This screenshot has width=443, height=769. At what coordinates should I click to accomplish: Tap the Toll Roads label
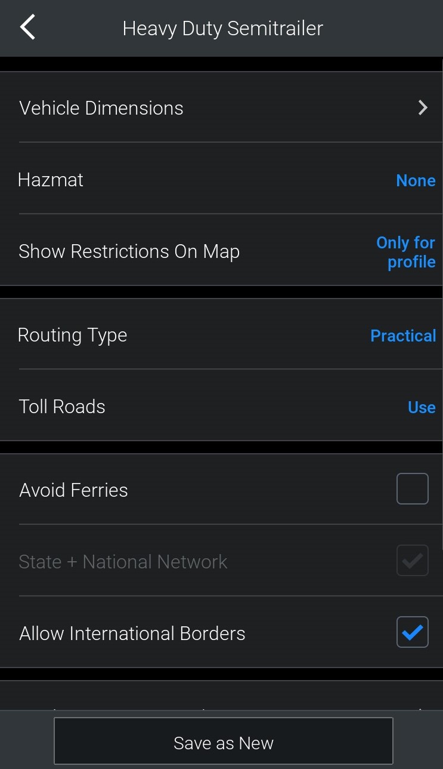[x=62, y=407]
